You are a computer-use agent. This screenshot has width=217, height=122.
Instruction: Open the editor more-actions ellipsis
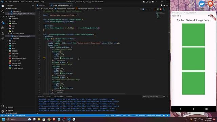(167, 5)
